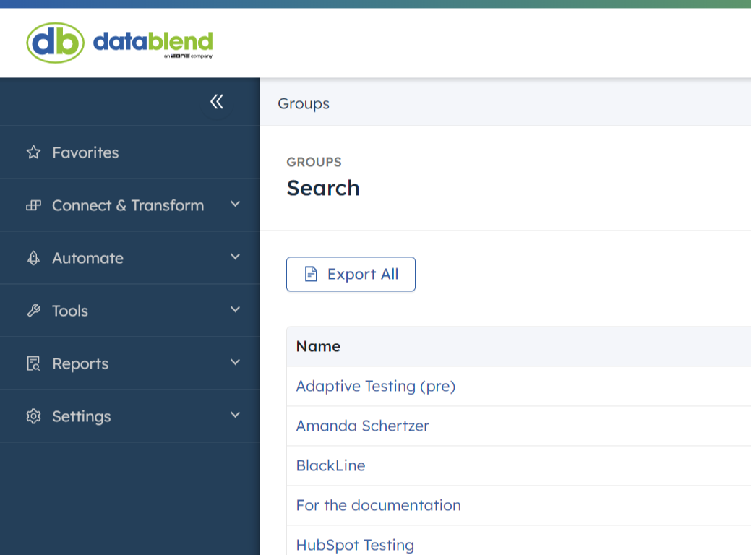This screenshot has height=555, width=751.
Task: Click the Automate rocket icon
Action: (33, 258)
